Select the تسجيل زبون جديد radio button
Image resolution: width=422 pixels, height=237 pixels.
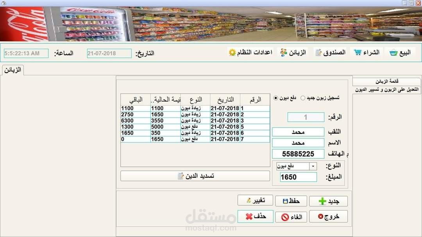point(302,98)
